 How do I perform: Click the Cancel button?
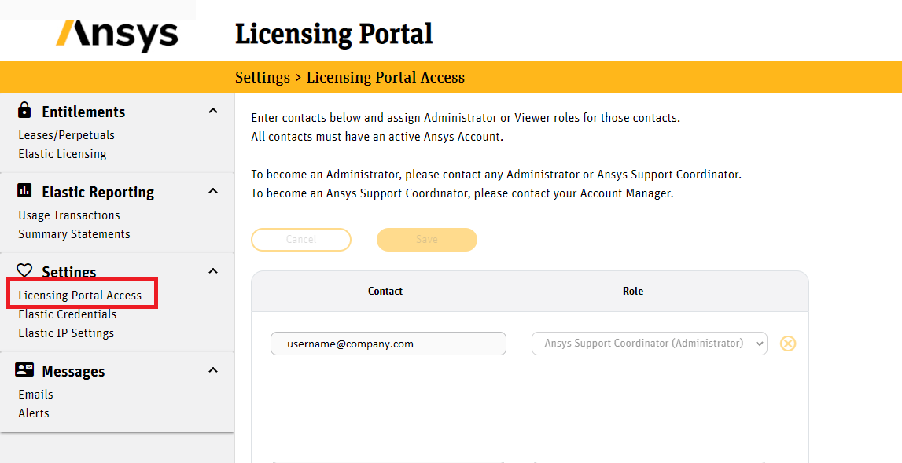[301, 240]
